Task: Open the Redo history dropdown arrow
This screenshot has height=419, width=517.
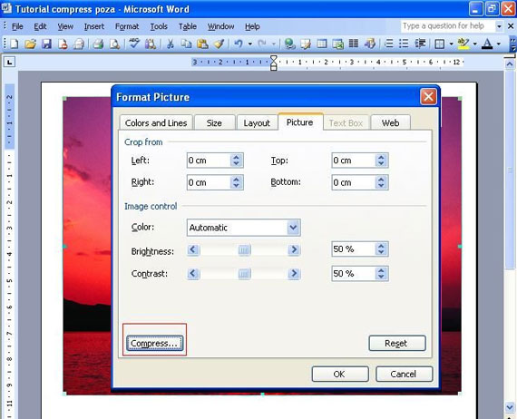Action: 274,44
